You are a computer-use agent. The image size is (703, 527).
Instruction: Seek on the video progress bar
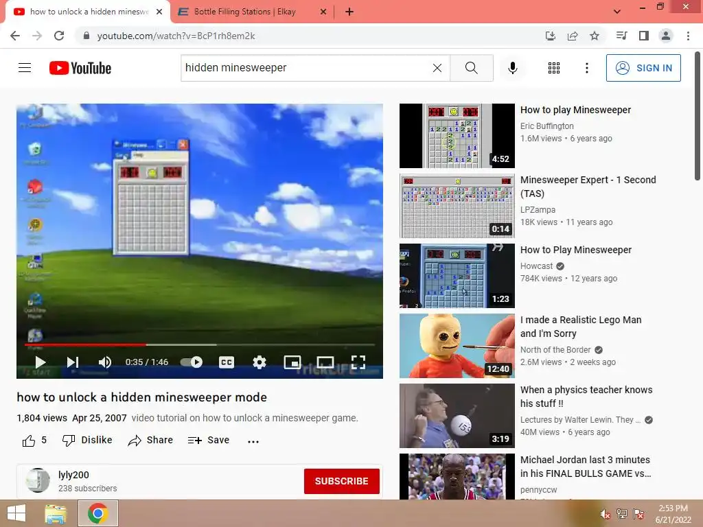tap(200, 344)
